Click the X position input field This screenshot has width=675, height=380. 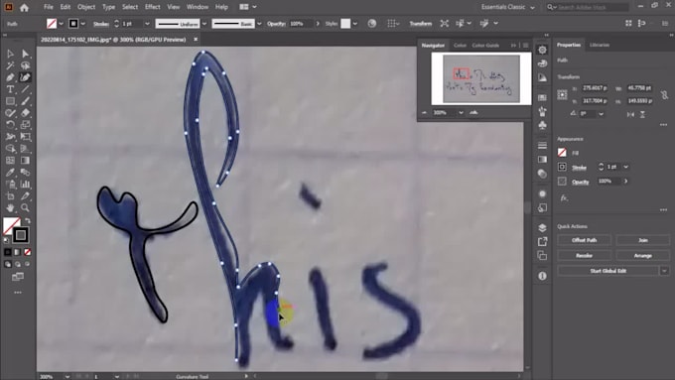click(x=595, y=87)
